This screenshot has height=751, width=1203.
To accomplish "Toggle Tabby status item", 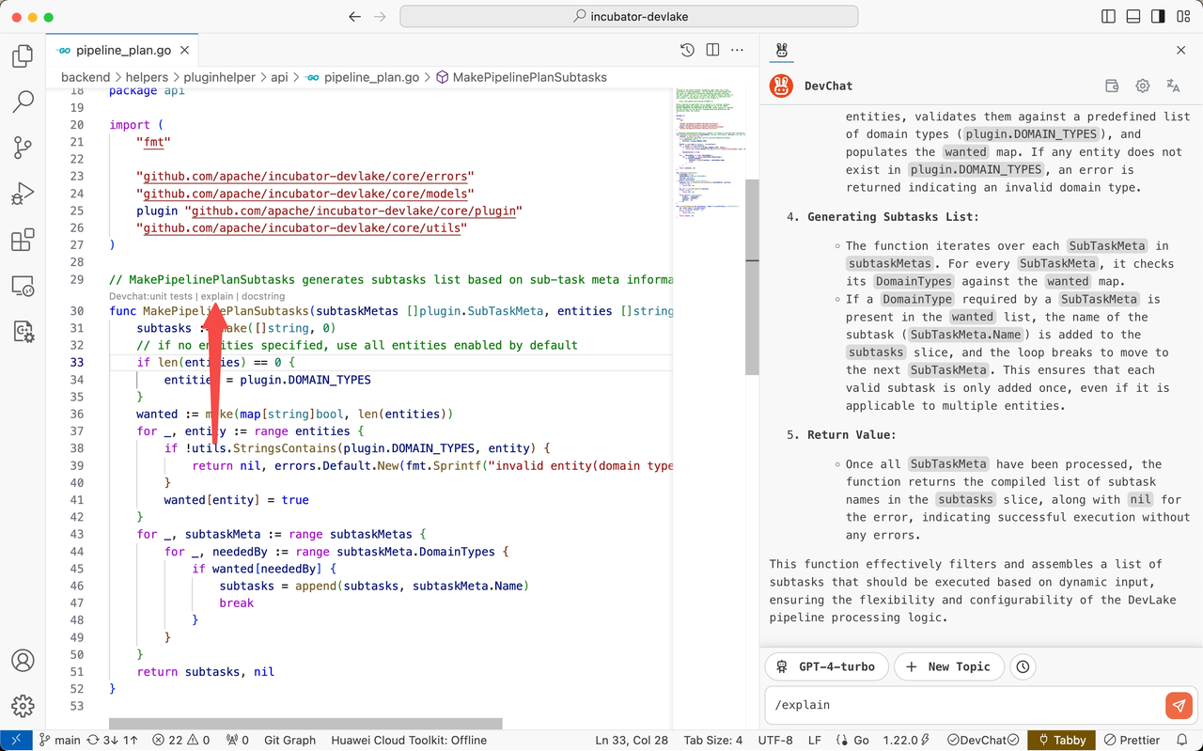I will (x=1061, y=740).
